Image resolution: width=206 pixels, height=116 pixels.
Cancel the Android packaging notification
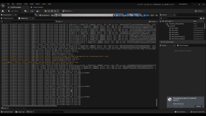coord(198,106)
